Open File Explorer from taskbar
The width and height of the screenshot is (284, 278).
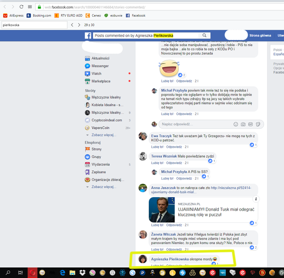[73, 273]
